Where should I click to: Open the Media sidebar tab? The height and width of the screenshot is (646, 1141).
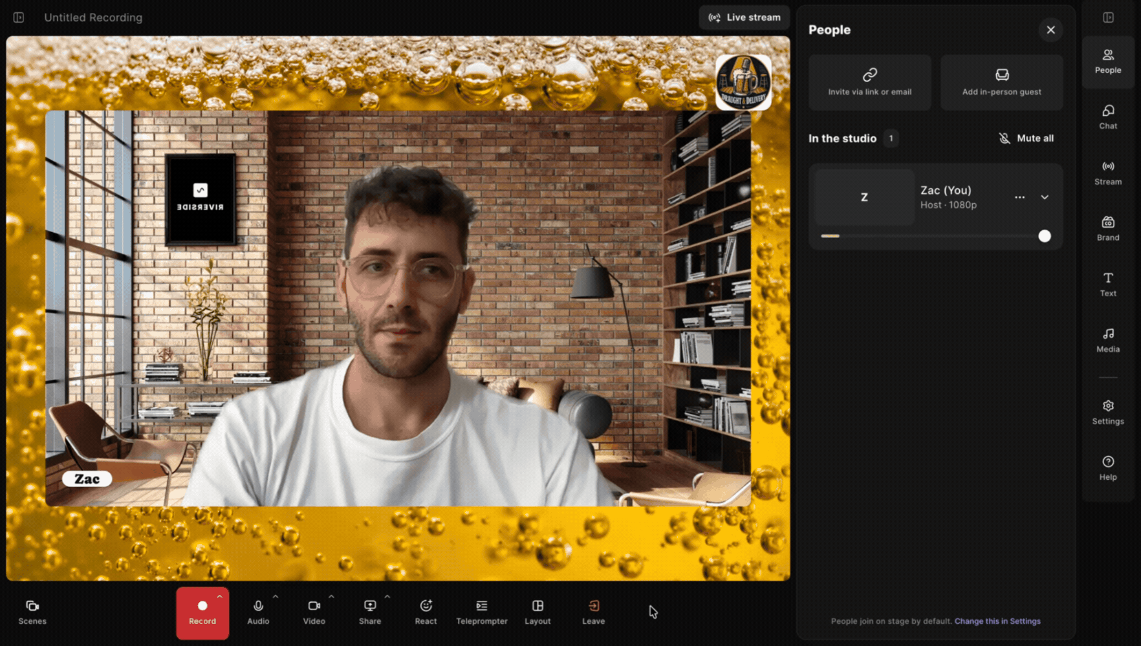point(1107,340)
